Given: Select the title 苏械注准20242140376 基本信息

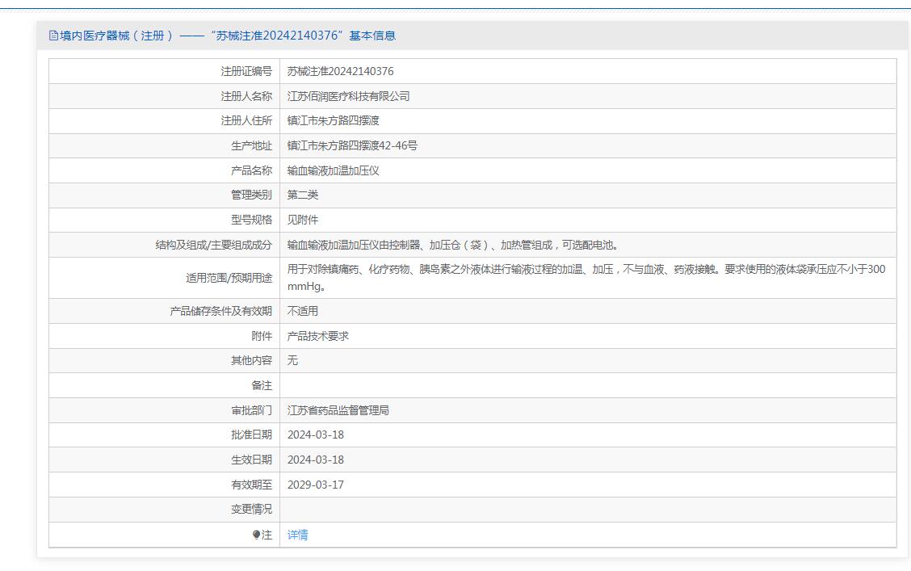Looking at the screenshot, I should pos(305,36).
